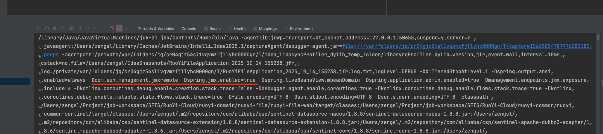This screenshot has width=603, height=134.
Task: Open the three-dot more actions menu
Action: tap(127, 29)
